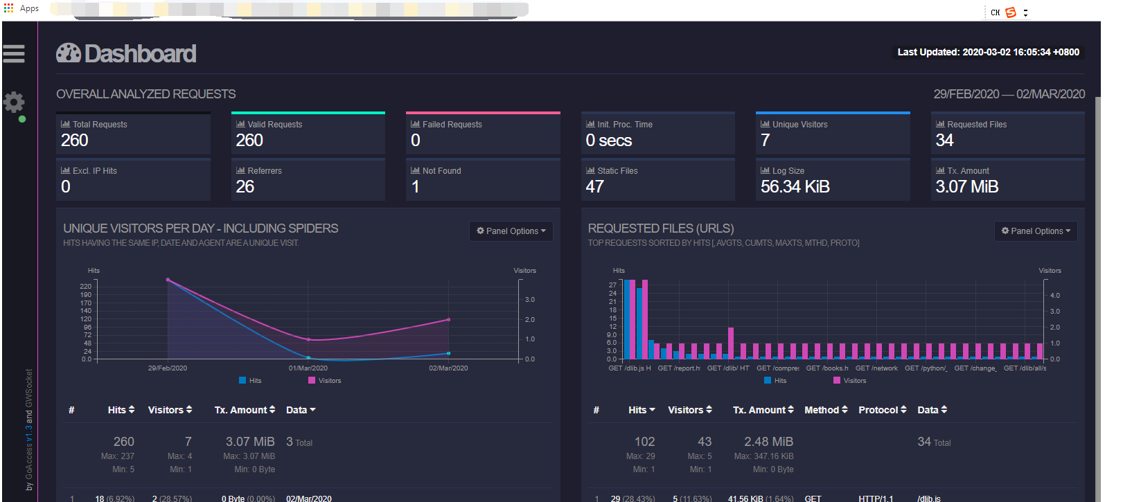Click the 29/Feb/2020 data point on chart
Image resolution: width=1123 pixels, height=502 pixels.
tap(168, 280)
